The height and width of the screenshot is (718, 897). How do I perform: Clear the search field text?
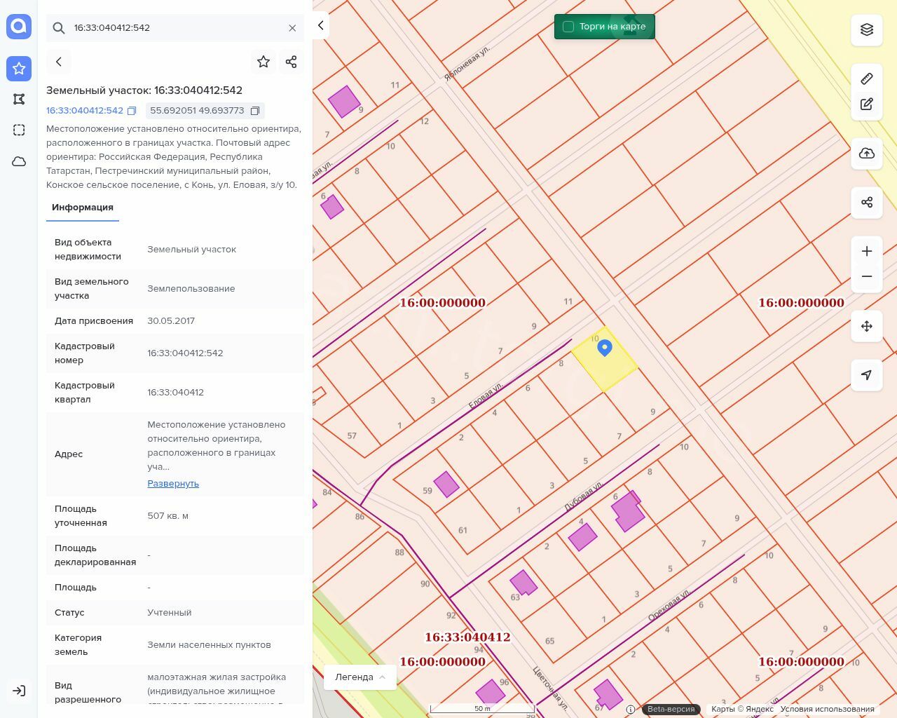(292, 28)
